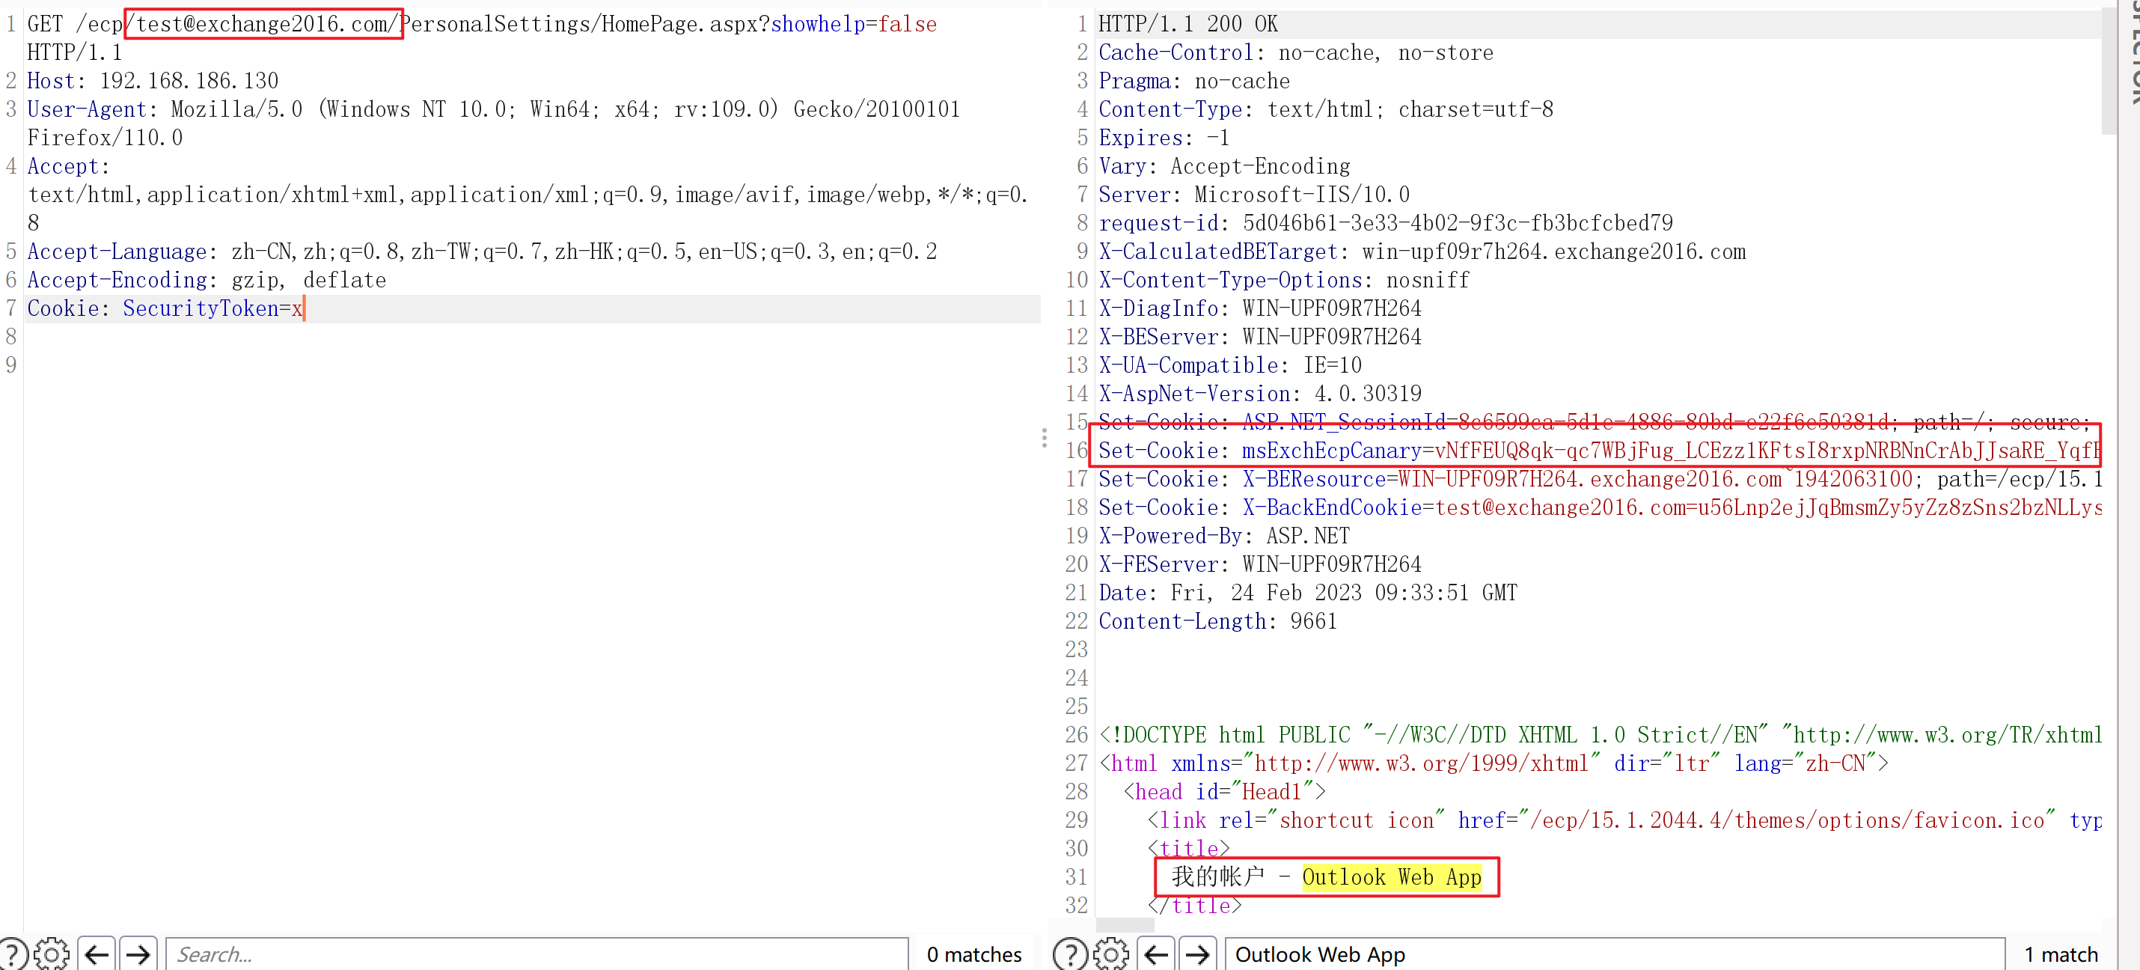The image size is (2140, 970).
Task: Click the response pane help icon
Action: pyautogui.click(x=1070, y=954)
